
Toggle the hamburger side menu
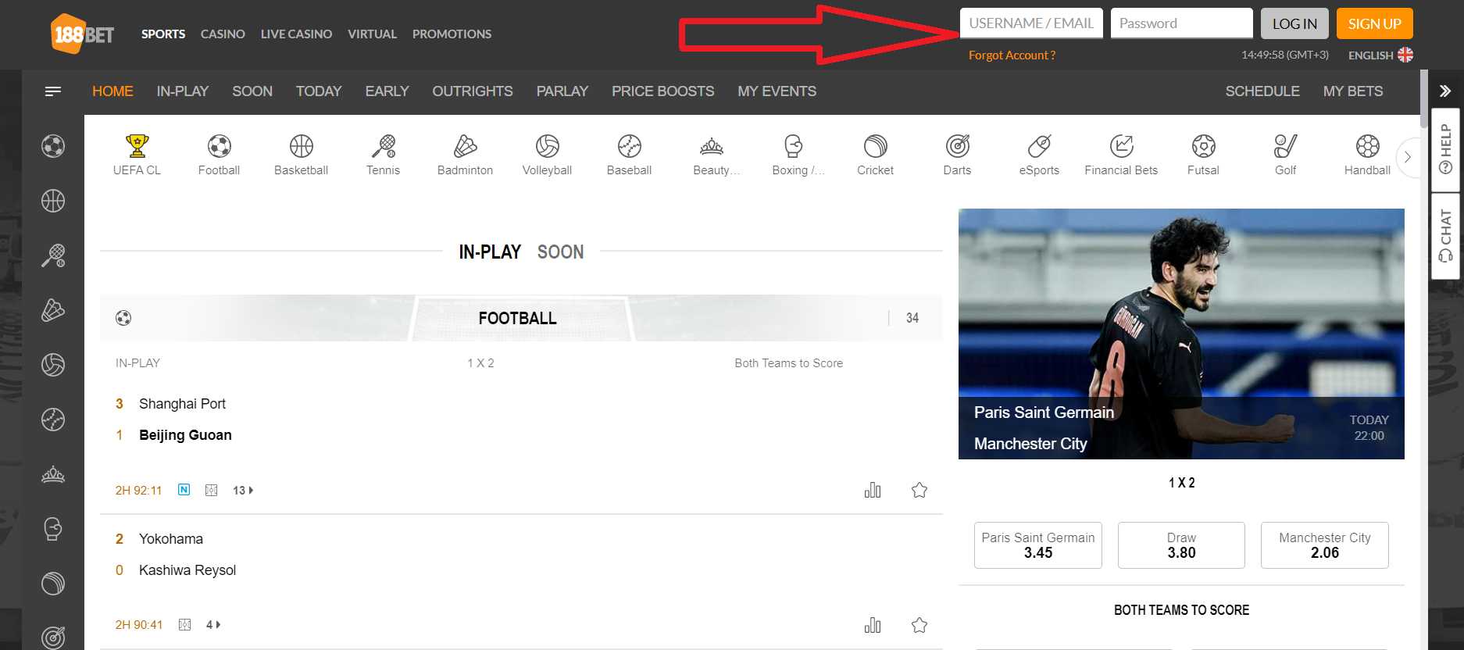click(x=53, y=91)
